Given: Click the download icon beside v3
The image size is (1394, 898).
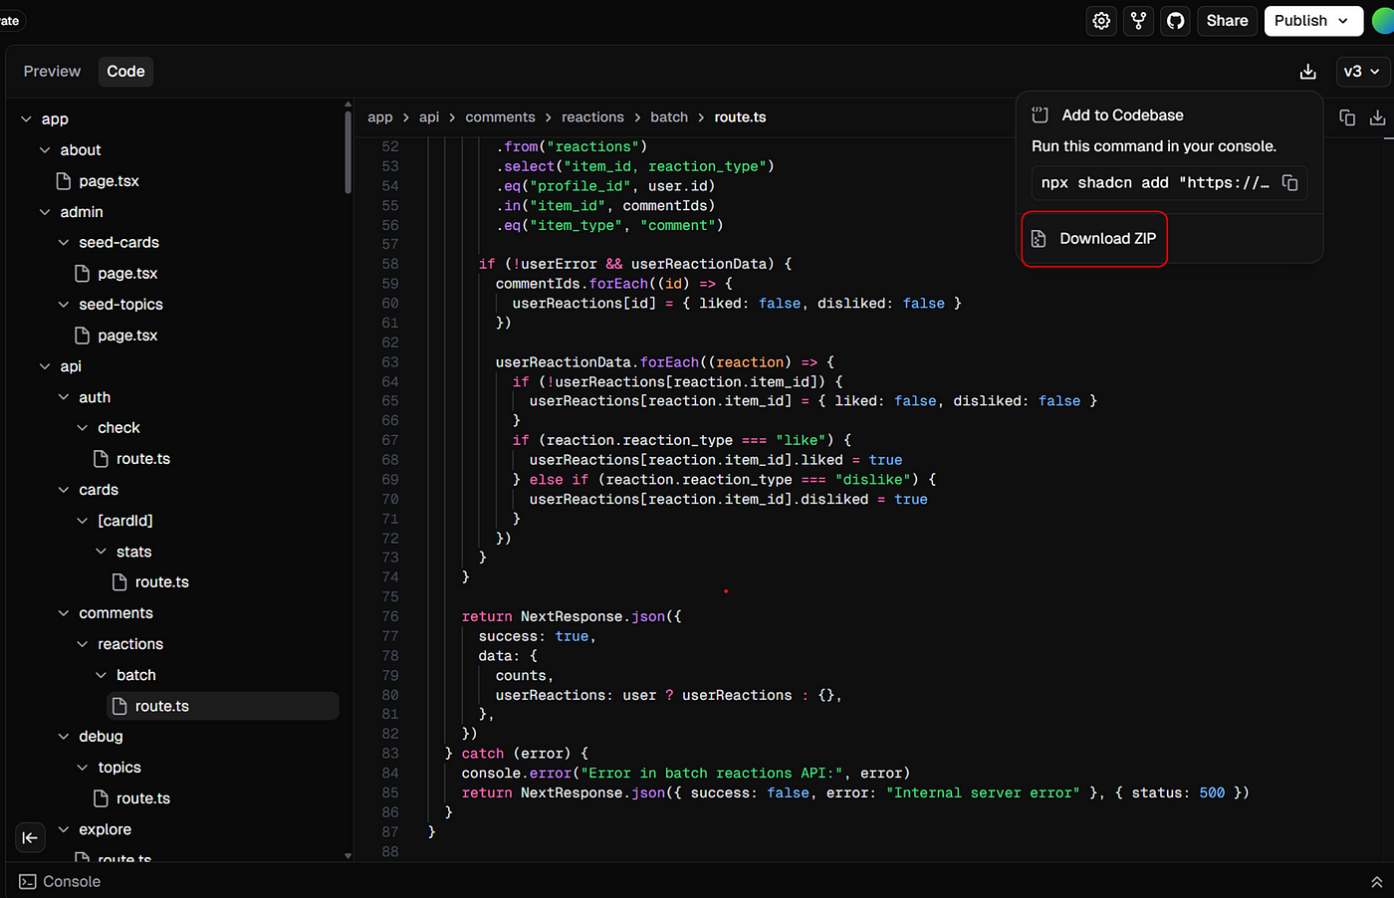Looking at the screenshot, I should pyautogui.click(x=1307, y=72).
